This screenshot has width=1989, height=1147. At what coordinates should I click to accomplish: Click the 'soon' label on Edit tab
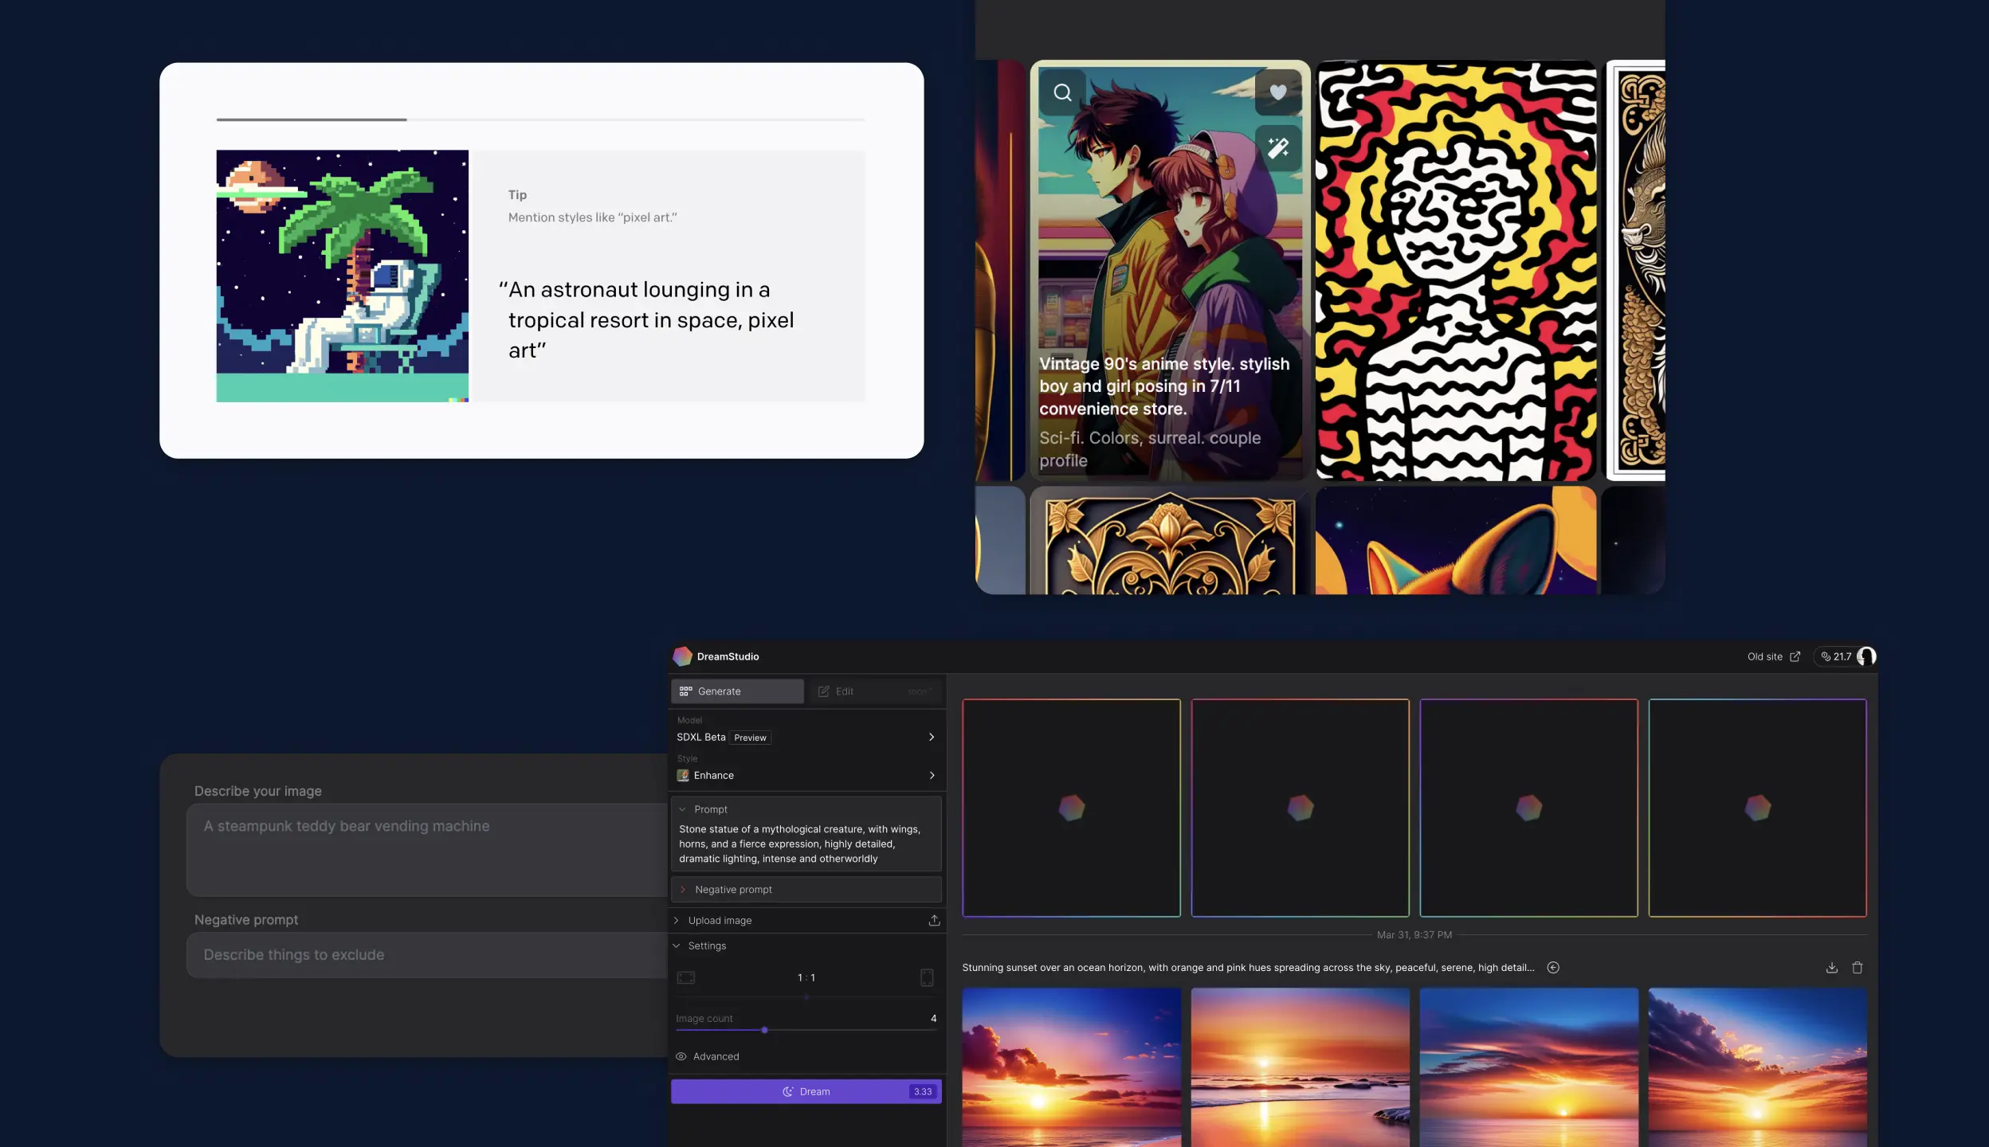point(918,691)
